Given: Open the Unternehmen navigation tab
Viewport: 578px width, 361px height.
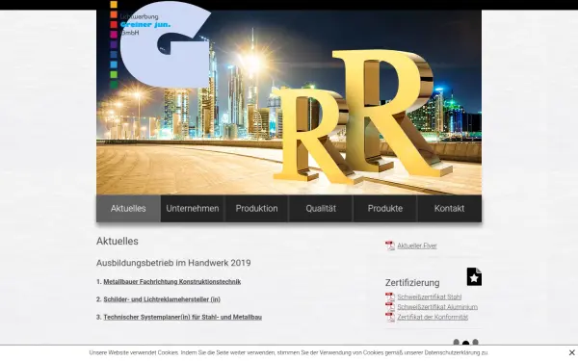Looking at the screenshot, I should pos(193,209).
